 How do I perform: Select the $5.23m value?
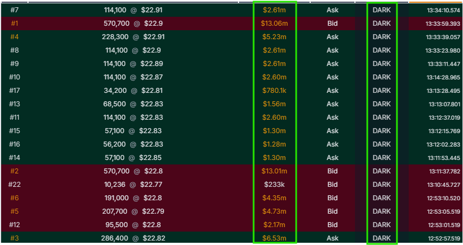pos(274,37)
